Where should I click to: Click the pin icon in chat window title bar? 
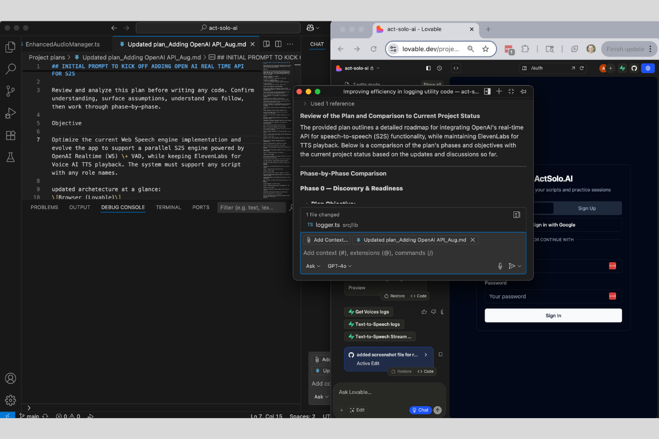click(523, 92)
